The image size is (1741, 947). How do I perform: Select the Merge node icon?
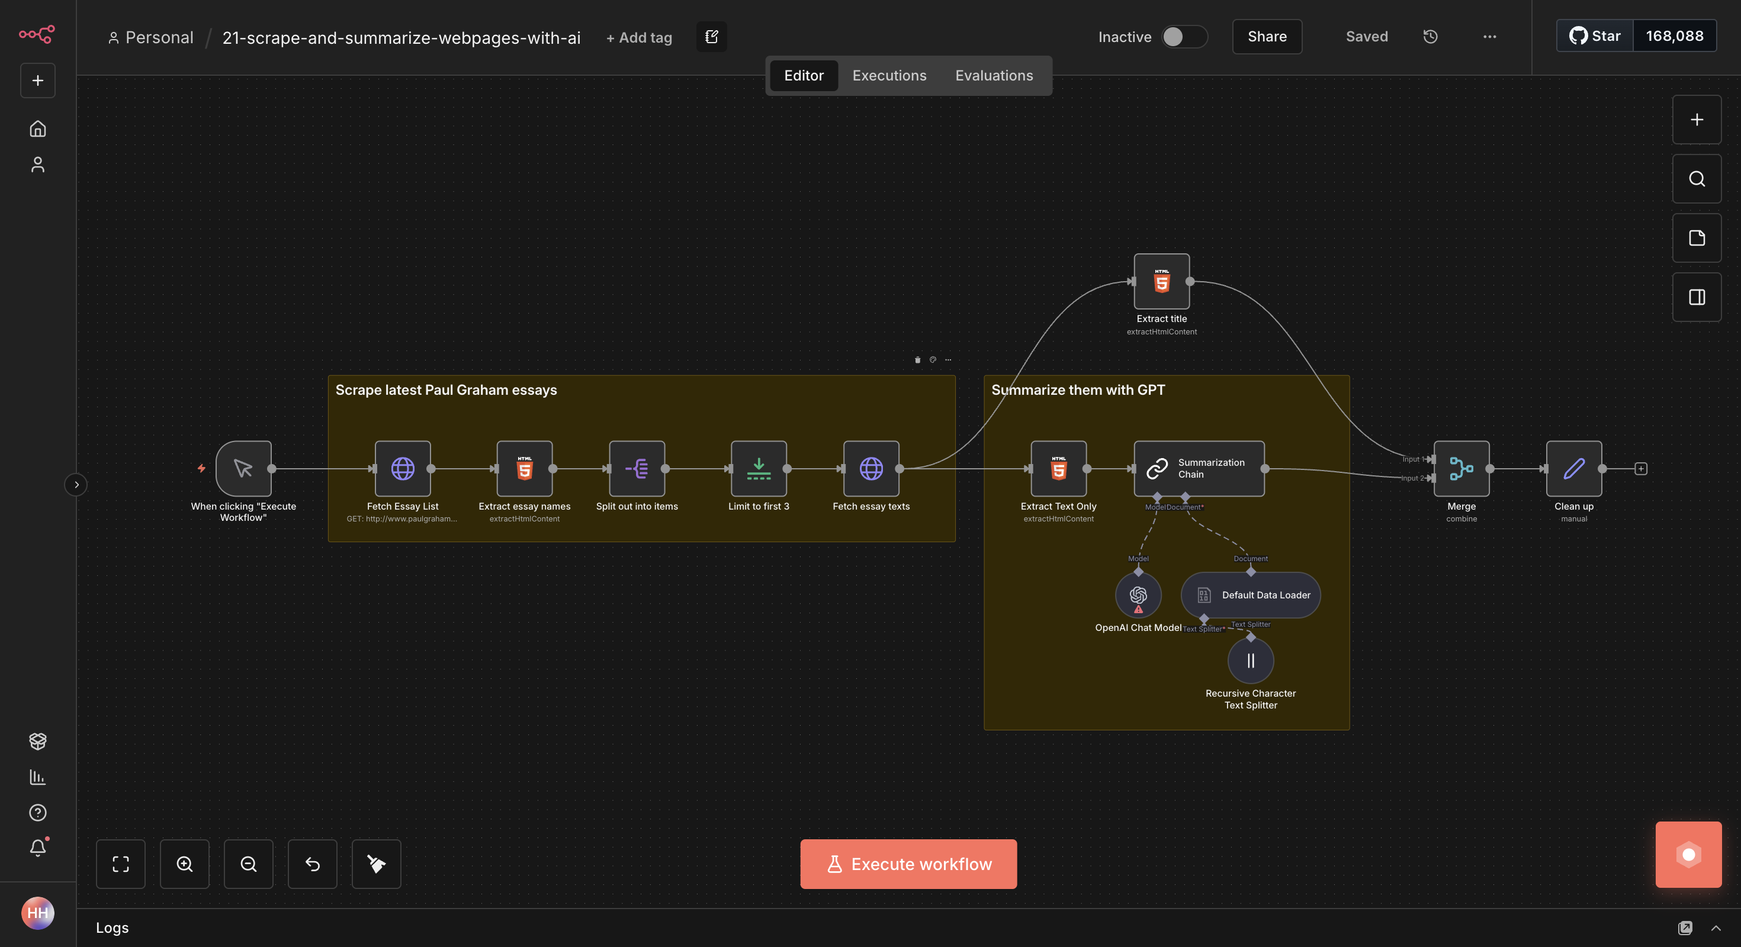(1461, 468)
